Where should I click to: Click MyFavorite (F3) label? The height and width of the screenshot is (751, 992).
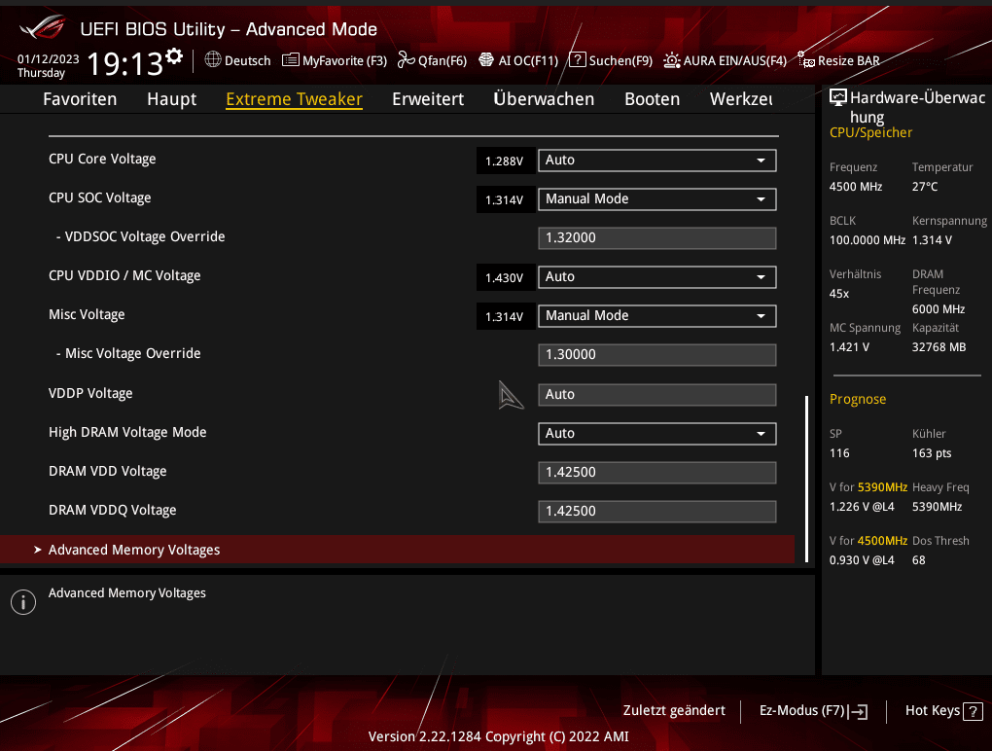pos(344,60)
